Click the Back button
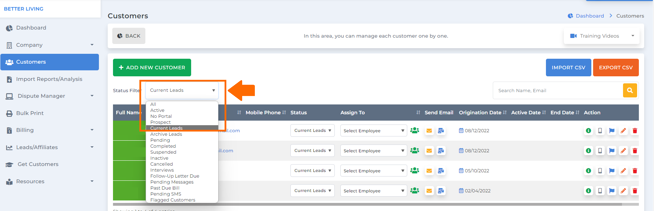The image size is (654, 211). [x=129, y=36]
